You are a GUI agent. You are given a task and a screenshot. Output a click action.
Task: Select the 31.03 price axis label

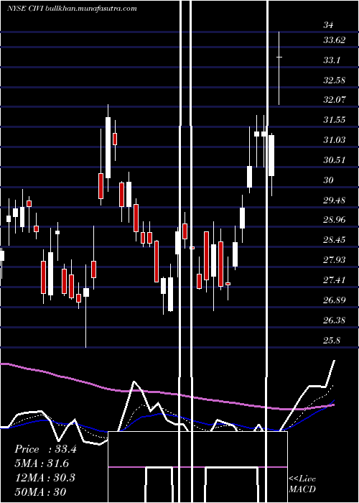[x=335, y=140]
